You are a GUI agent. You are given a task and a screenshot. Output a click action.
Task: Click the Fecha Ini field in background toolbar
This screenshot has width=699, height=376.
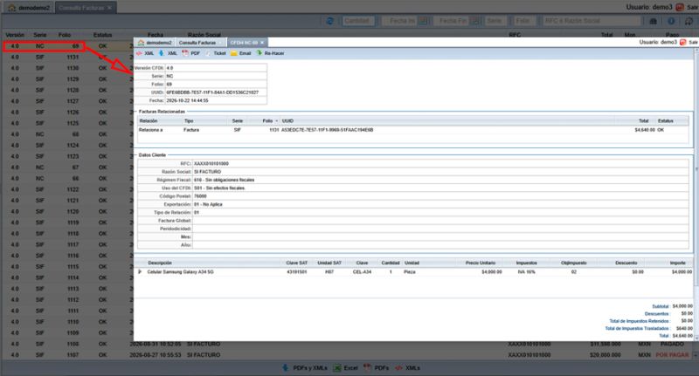click(401, 21)
